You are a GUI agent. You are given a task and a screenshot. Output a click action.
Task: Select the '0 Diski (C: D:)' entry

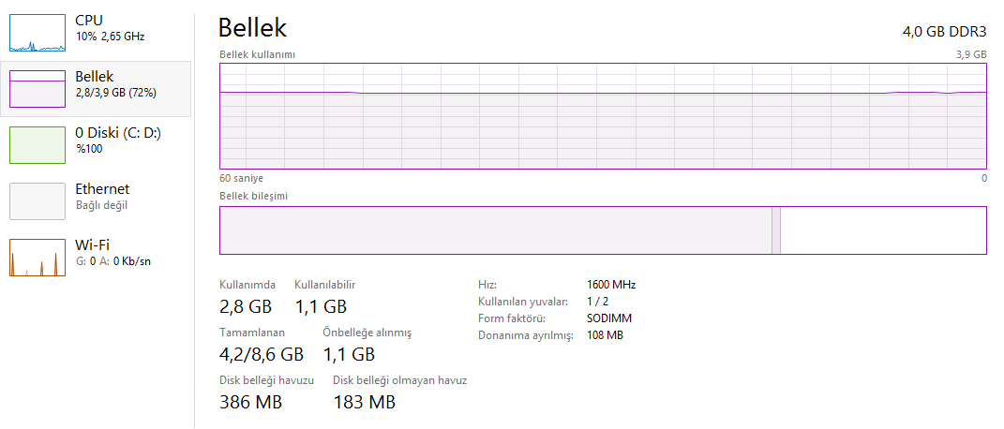point(118,133)
